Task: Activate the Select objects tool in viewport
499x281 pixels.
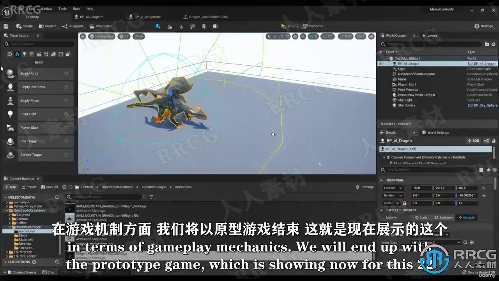Action: point(269,36)
